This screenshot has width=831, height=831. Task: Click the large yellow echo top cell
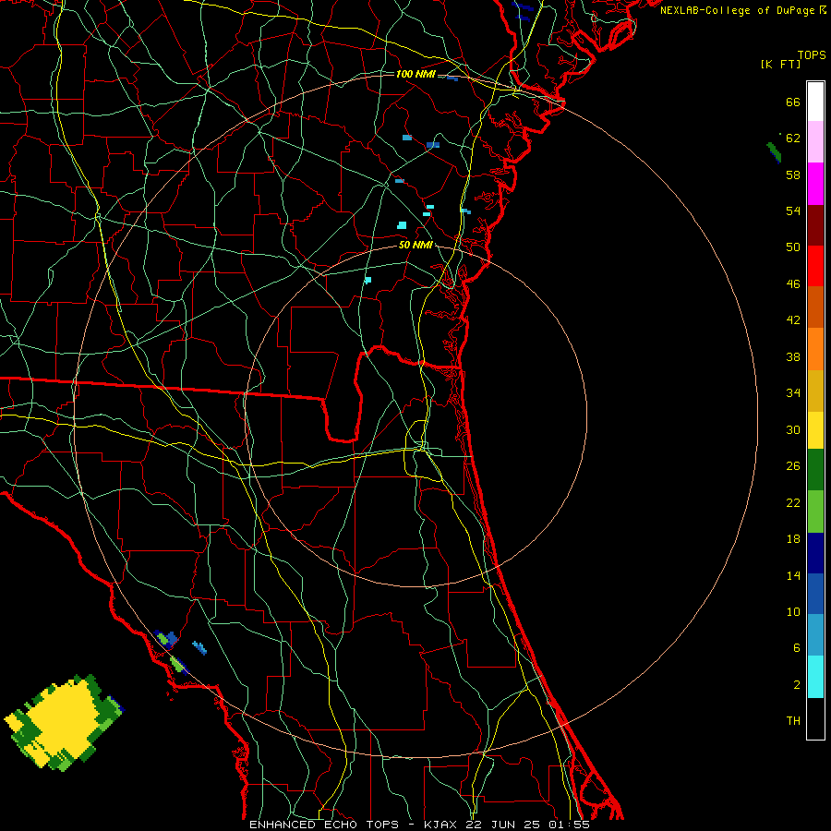coord(64,723)
